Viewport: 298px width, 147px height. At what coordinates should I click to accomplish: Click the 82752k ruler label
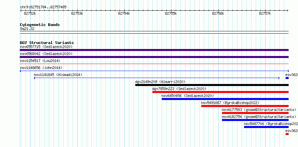30,13
